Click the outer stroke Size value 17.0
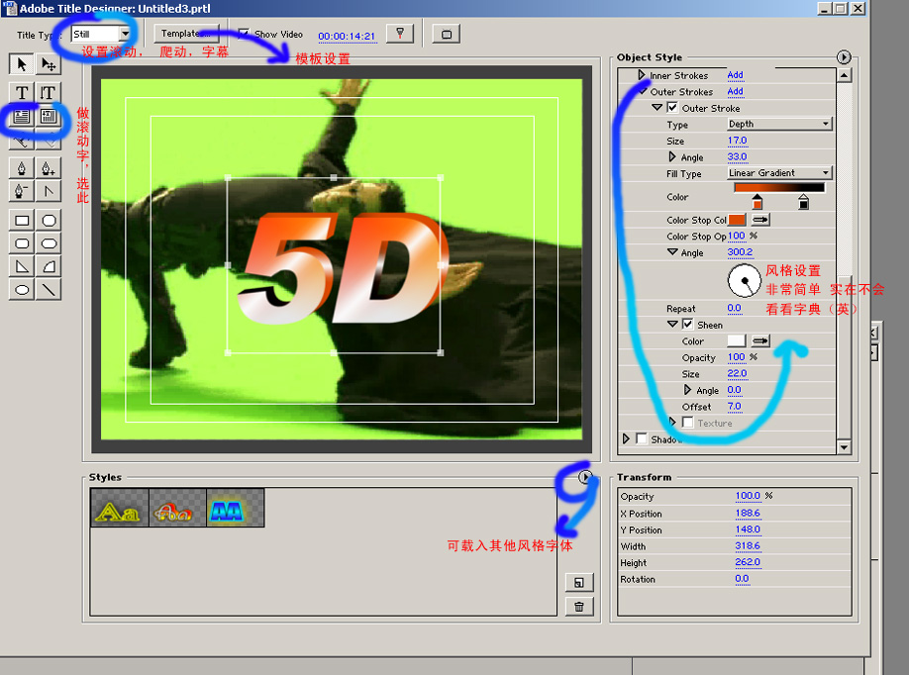This screenshot has height=675, width=909. coord(738,141)
